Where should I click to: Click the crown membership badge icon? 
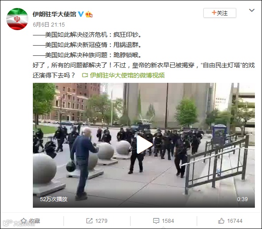89,14
